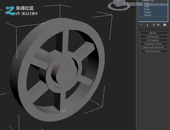Expand the Subdivision Surface rollout
170x130 pixels.
point(153,44)
